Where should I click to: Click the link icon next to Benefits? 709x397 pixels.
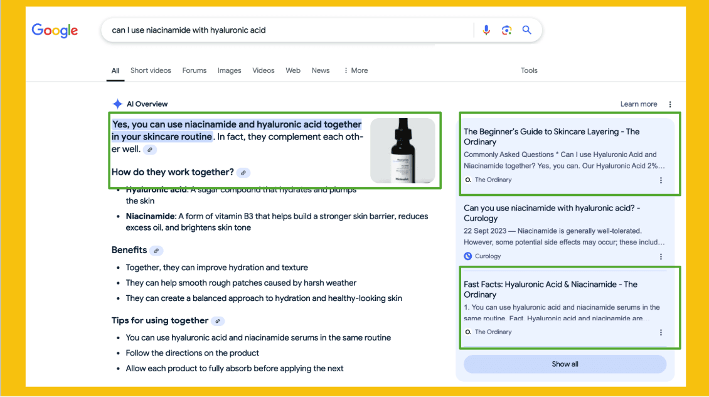click(156, 251)
